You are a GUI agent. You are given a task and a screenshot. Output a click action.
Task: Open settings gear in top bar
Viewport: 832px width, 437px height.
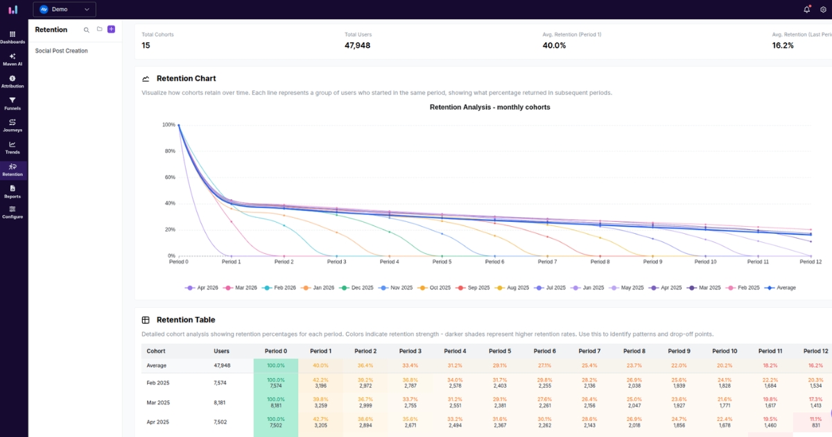tap(823, 10)
